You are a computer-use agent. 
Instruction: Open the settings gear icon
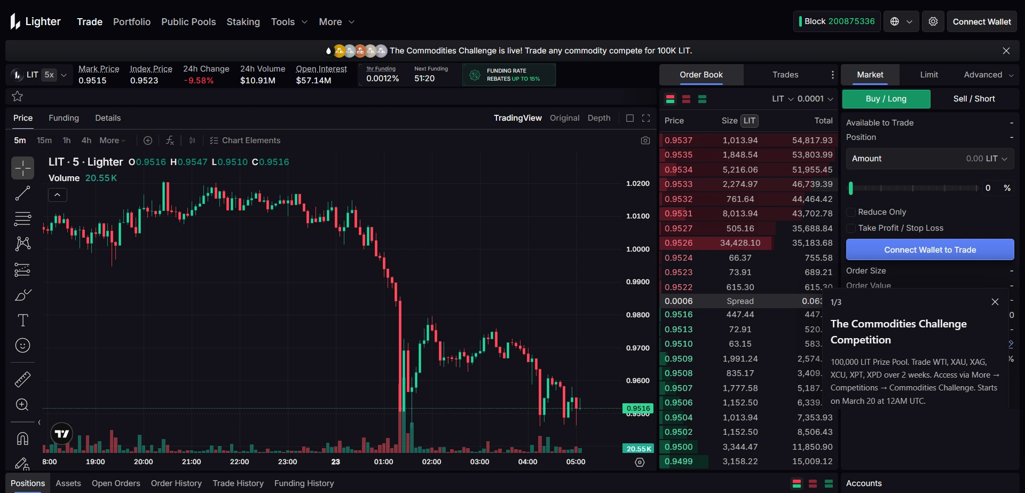point(933,22)
